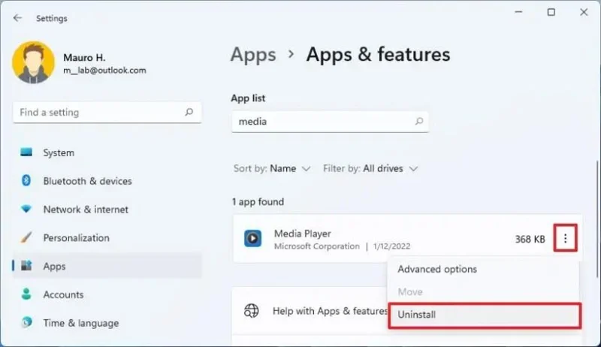The width and height of the screenshot is (601, 347).
Task: Open Bluetooth & devices settings
Action: click(x=107, y=181)
